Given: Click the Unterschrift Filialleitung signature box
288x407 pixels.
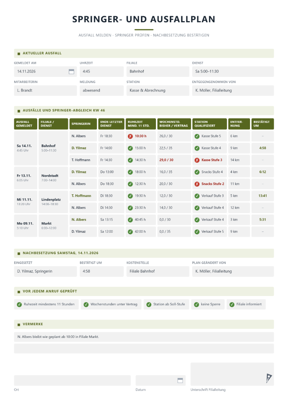Looking at the screenshot, I should tap(232, 374).
